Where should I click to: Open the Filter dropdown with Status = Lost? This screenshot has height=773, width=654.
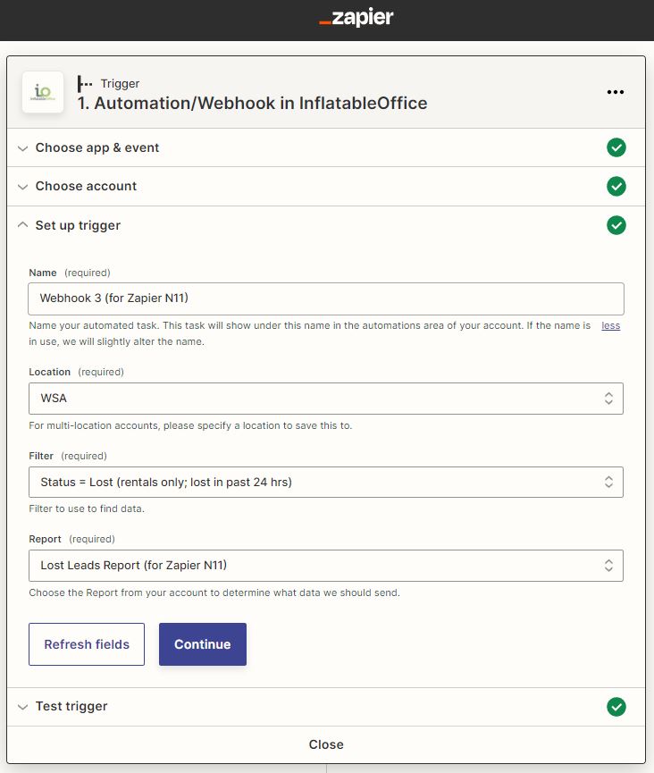pos(325,482)
